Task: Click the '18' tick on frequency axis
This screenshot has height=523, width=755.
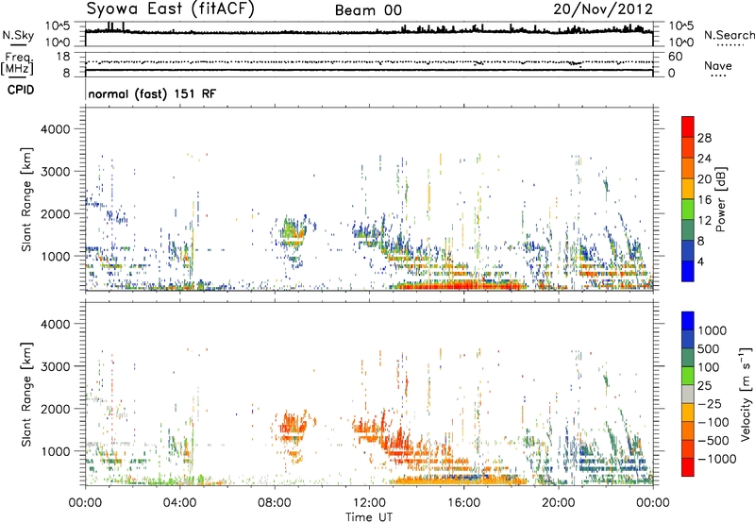Action: (x=63, y=57)
